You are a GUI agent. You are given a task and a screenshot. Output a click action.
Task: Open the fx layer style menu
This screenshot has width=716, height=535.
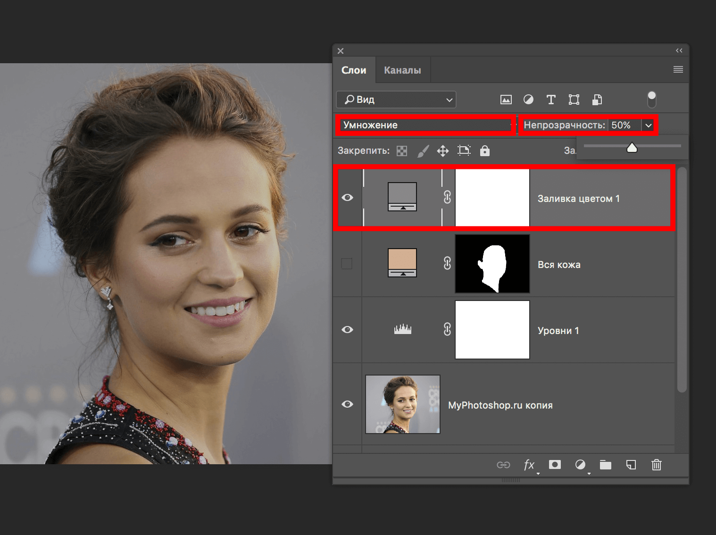click(x=529, y=465)
